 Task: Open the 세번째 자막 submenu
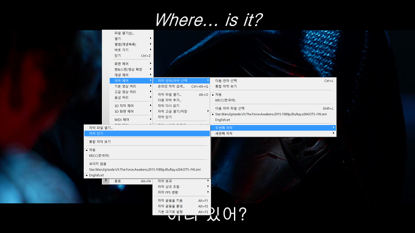pos(273,133)
